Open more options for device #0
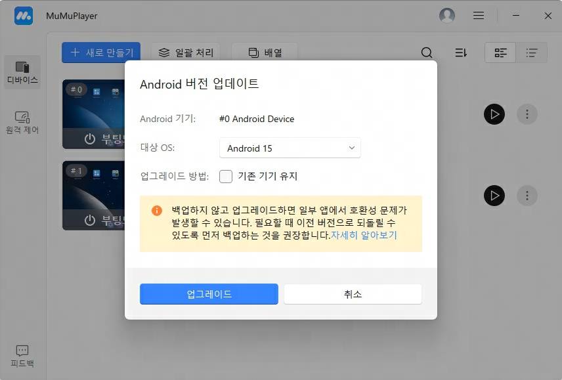The image size is (562, 380). coord(527,114)
